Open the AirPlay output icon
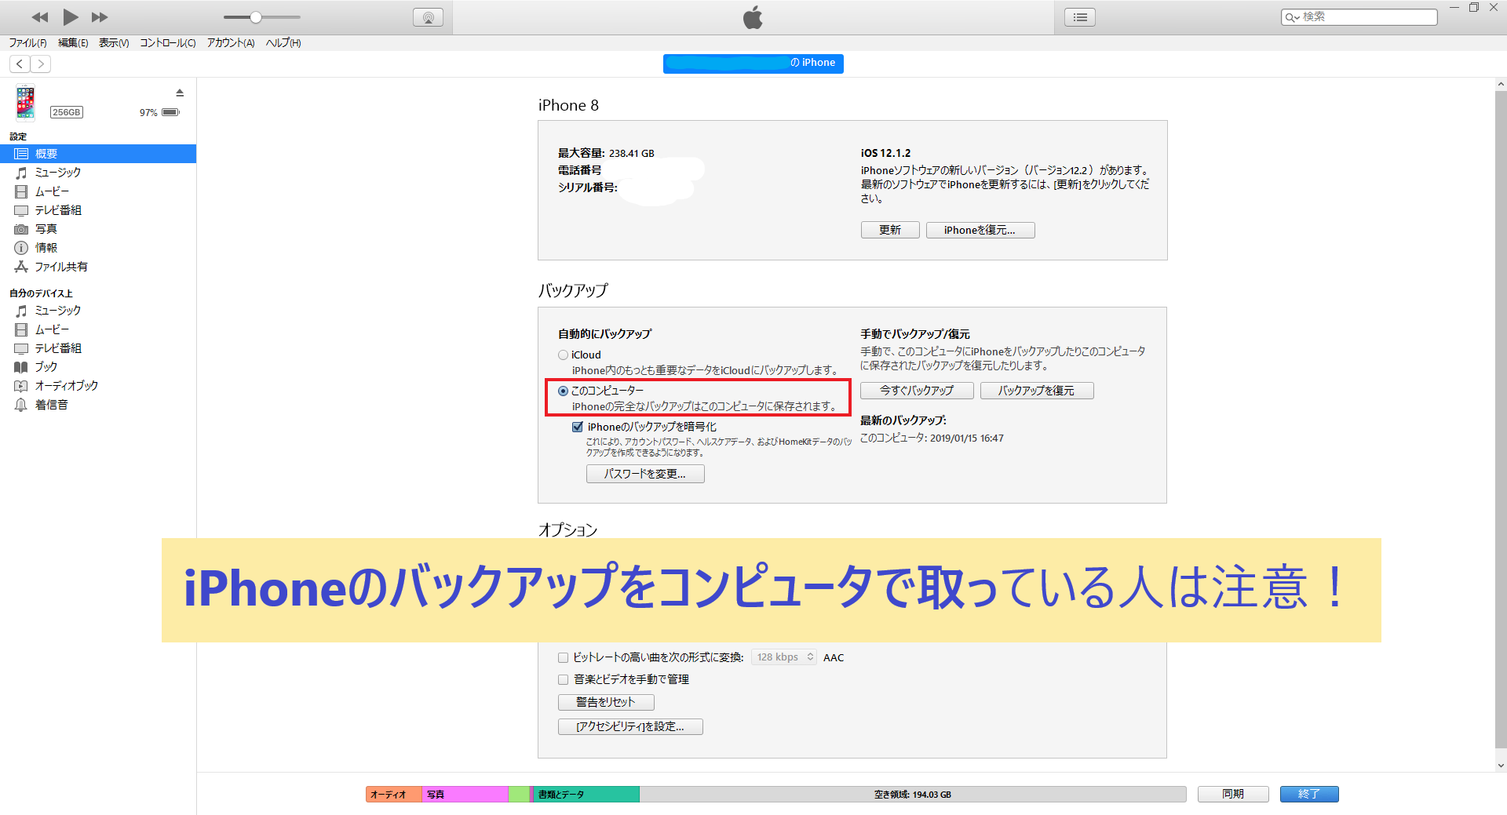 pos(428,17)
